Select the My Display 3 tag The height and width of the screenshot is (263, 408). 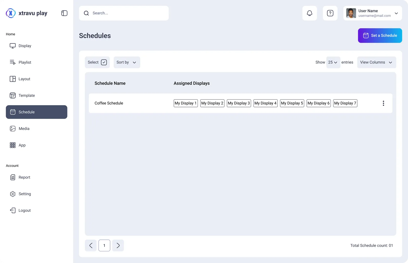pos(239,103)
